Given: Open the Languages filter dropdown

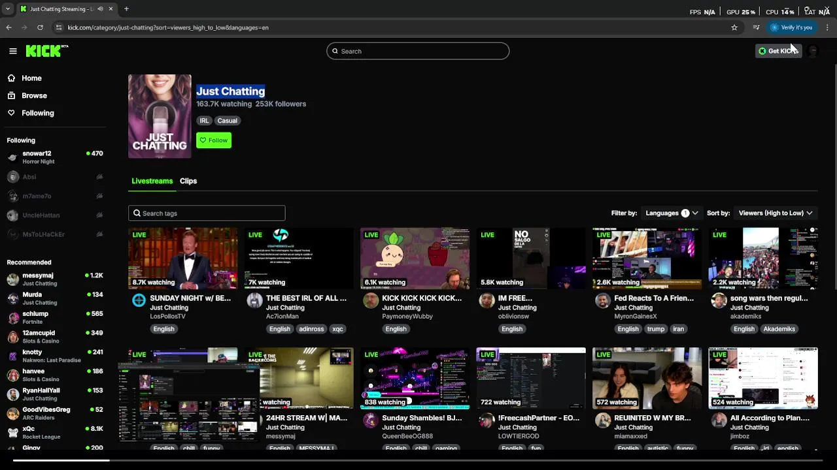Looking at the screenshot, I should point(672,213).
